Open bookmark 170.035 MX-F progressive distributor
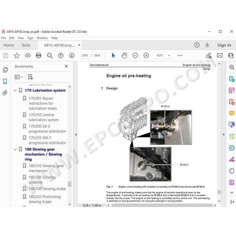 tap(47, 140)
